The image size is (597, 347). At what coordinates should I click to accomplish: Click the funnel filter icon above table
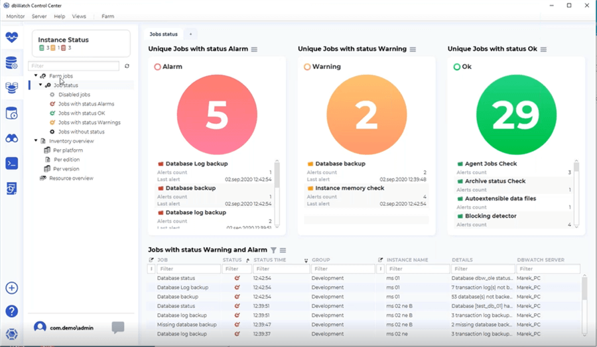273,250
